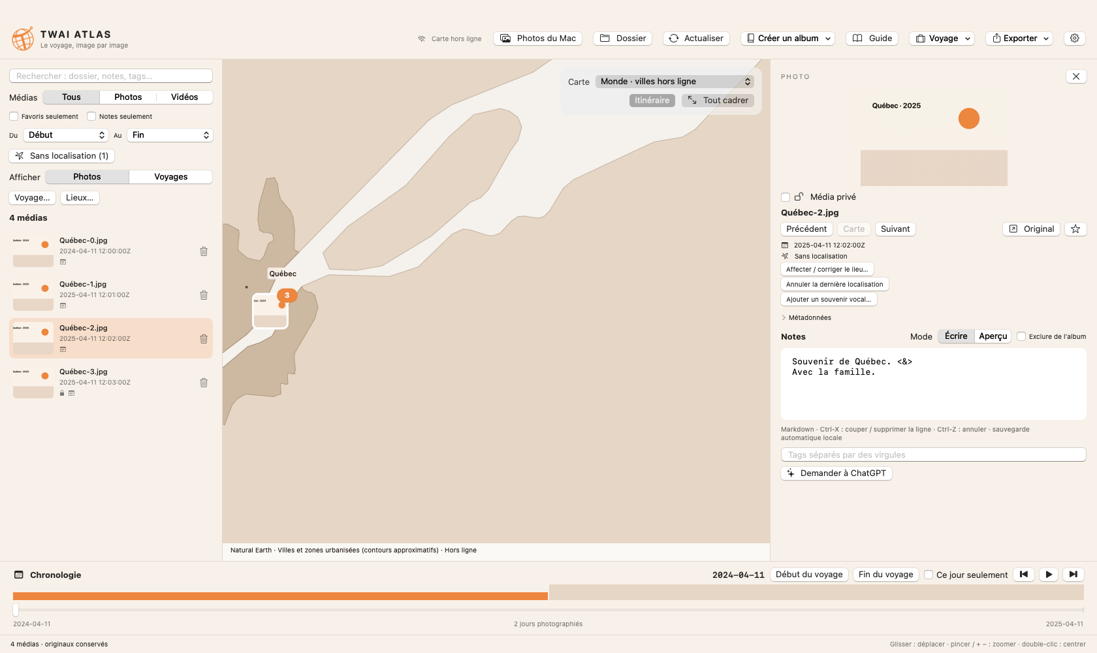Remove Québec-2.jpg using the trash icon
The width and height of the screenshot is (1097, 653).
tap(204, 339)
